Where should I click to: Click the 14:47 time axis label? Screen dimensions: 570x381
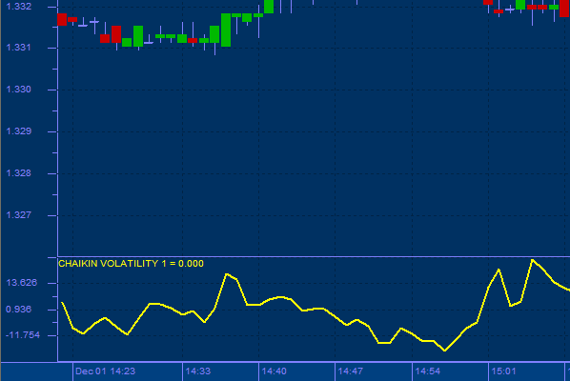[x=351, y=371]
